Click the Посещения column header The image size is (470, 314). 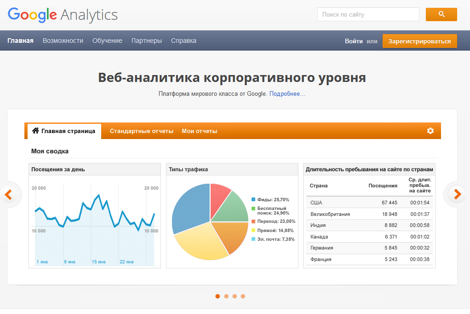click(383, 186)
